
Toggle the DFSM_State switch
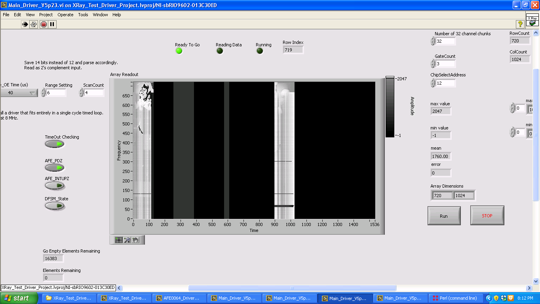55,206
